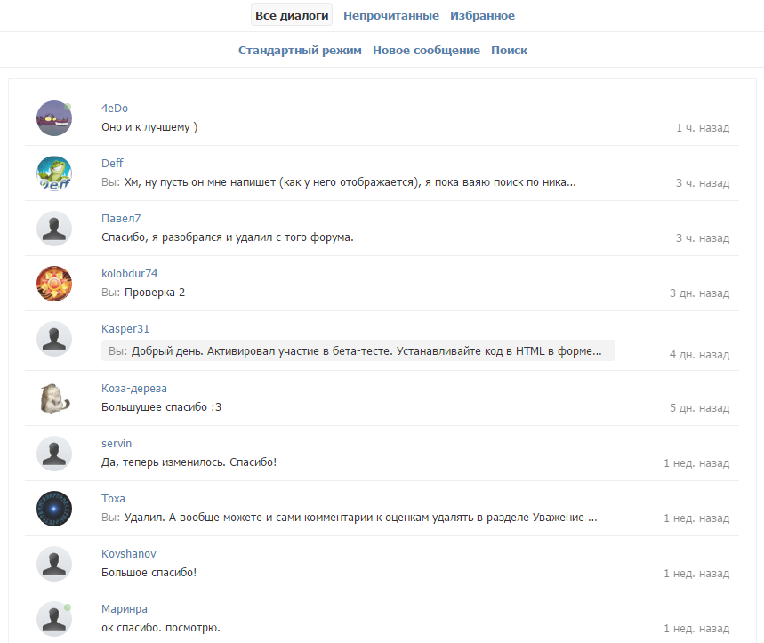Screen dimensions: 764x643
Task: Open the Поиск link
Action: (x=509, y=50)
